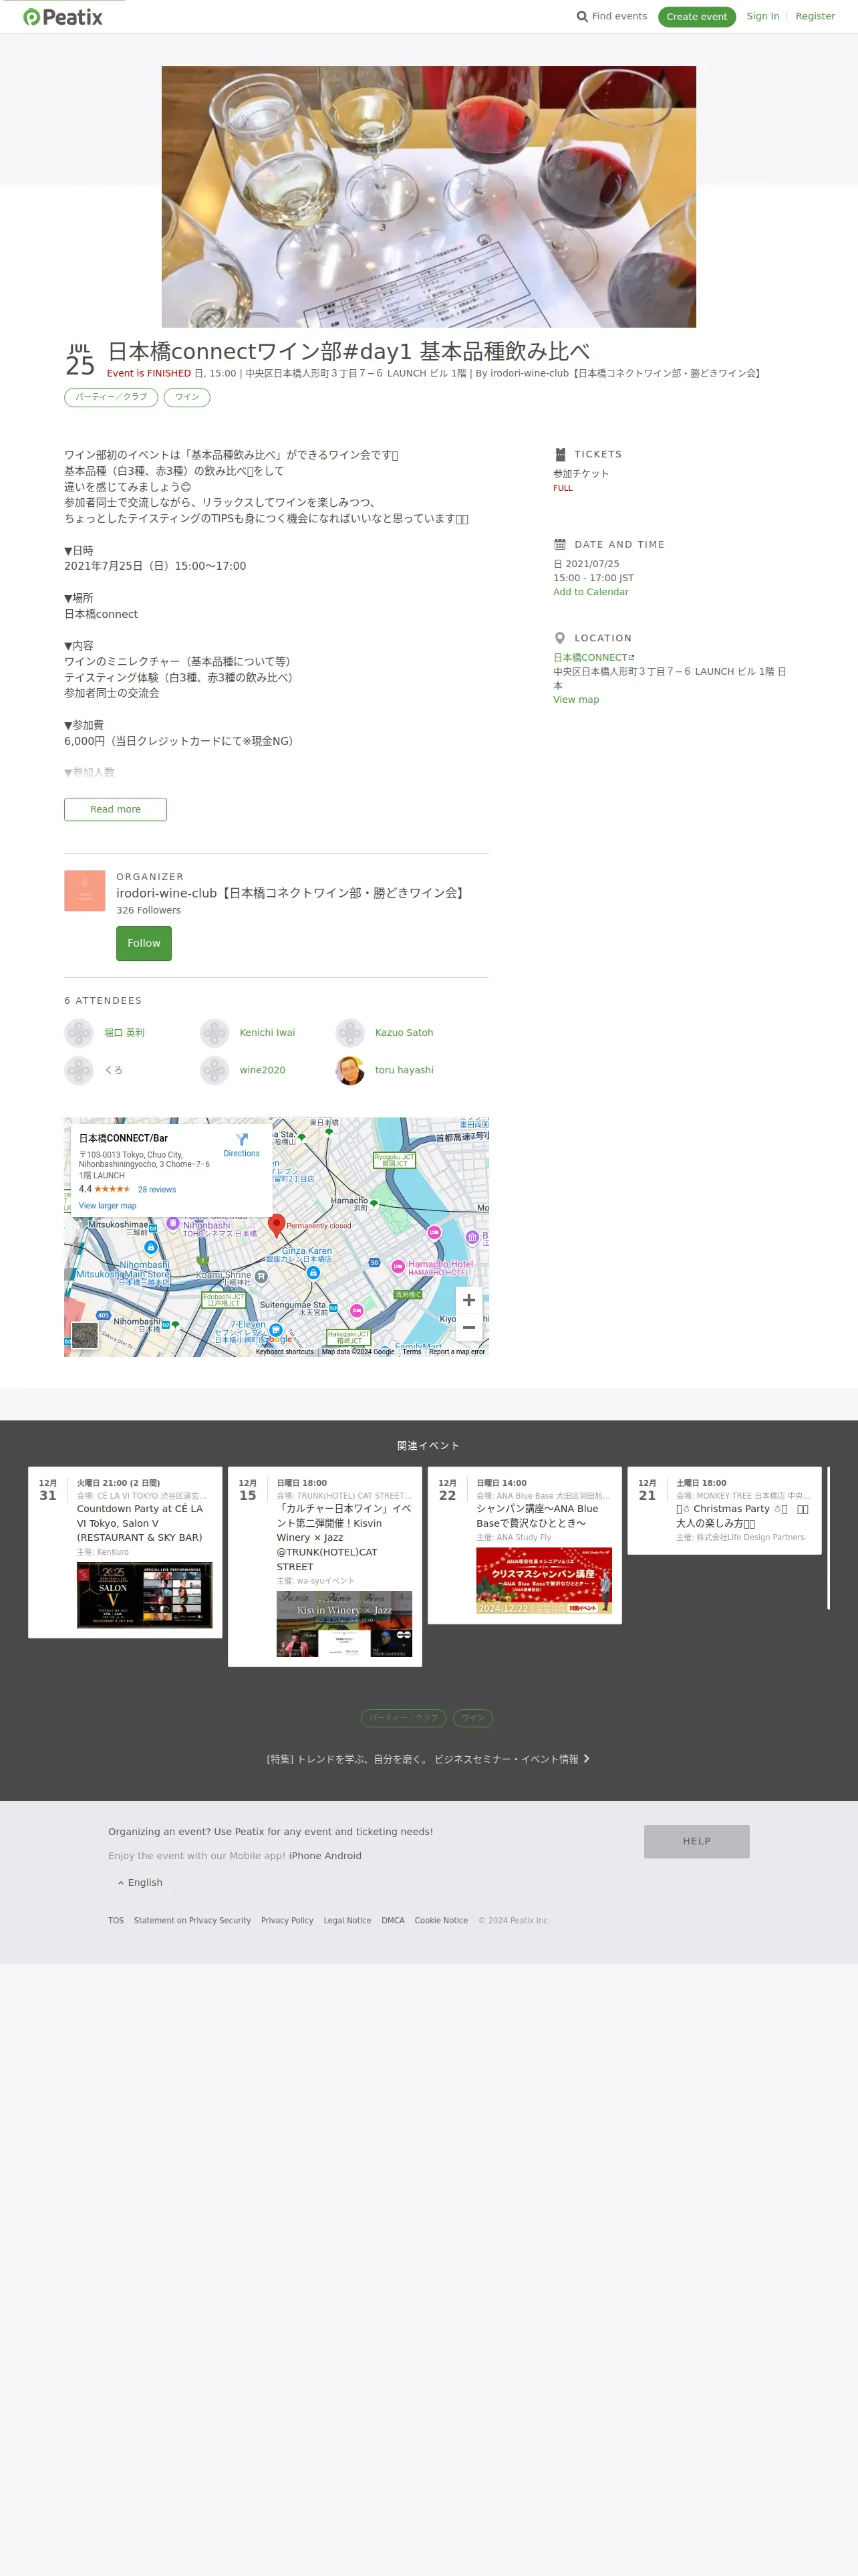Viewport: 858px width, 2576px height.
Task: Click toru hayashi's profile photo
Action: (x=351, y=1070)
